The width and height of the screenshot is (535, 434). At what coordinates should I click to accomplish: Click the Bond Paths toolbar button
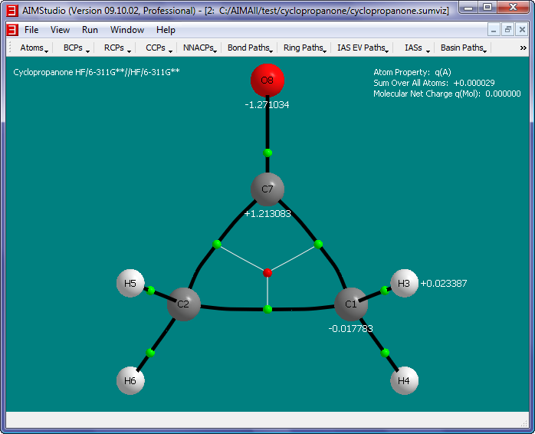pos(250,48)
